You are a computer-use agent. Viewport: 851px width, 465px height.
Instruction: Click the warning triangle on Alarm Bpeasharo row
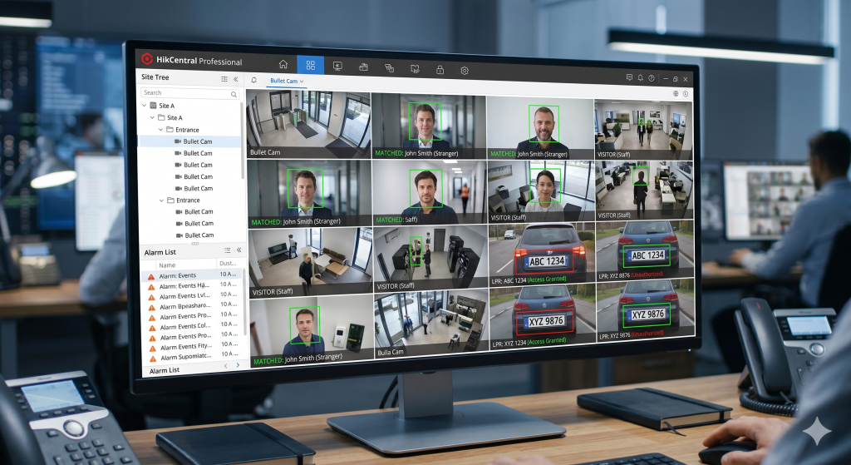click(151, 308)
